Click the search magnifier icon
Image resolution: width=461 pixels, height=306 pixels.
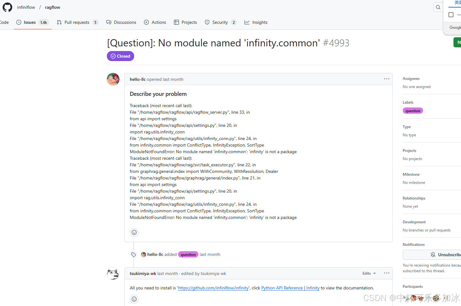[438, 7]
